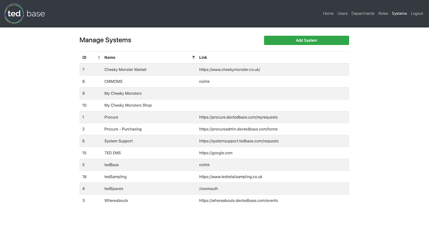This screenshot has height=243, width=429.
Task: Toggle sort arrow on Name column
Action: coord(194,57)
